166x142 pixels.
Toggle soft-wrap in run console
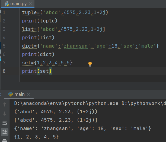pyautogui.click(x=5, y=123)
